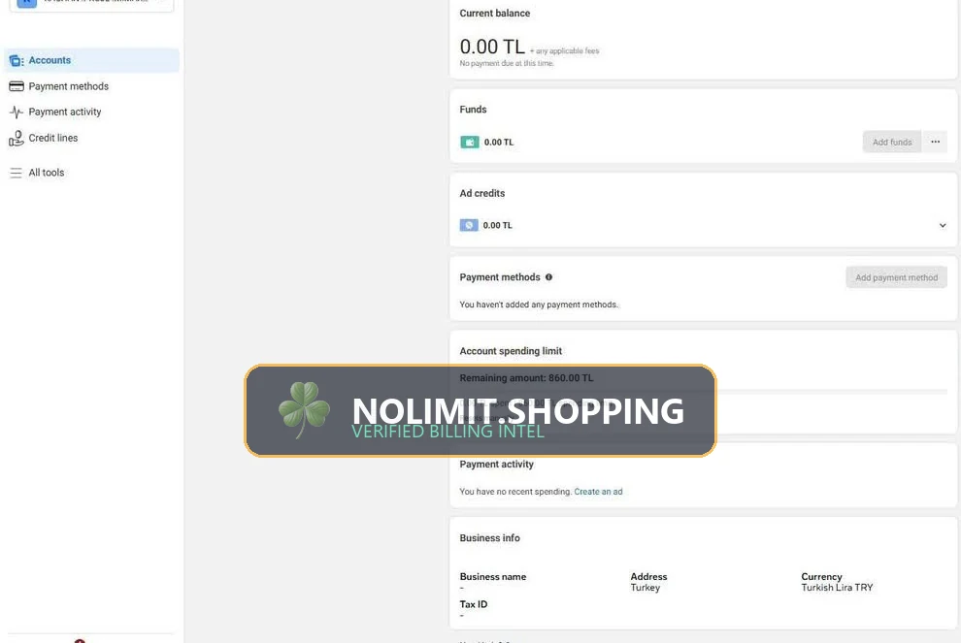The image size is (961, 643).
Task: Click the Add payment method button
Action: pyautogui.click(x=897, y=277)
